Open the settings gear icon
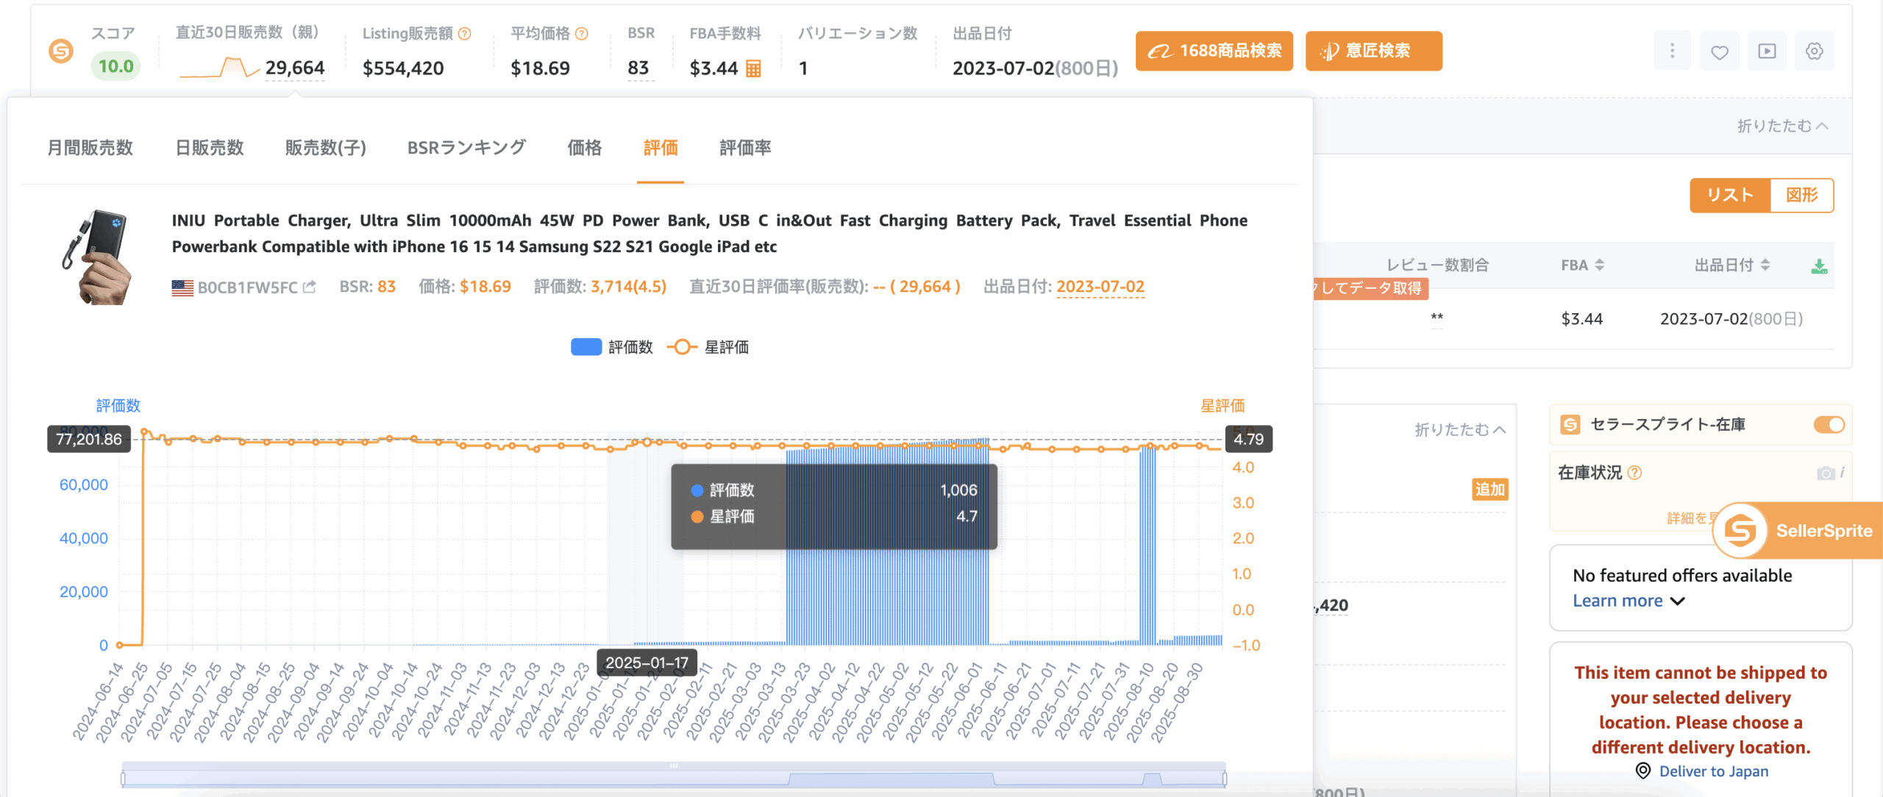Screen dimensions: 1883x797 1814,51
